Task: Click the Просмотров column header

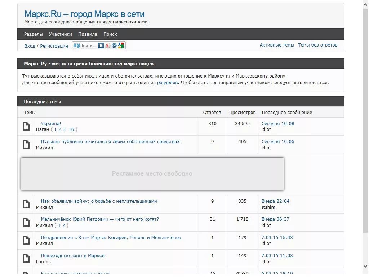Action: 242,113
